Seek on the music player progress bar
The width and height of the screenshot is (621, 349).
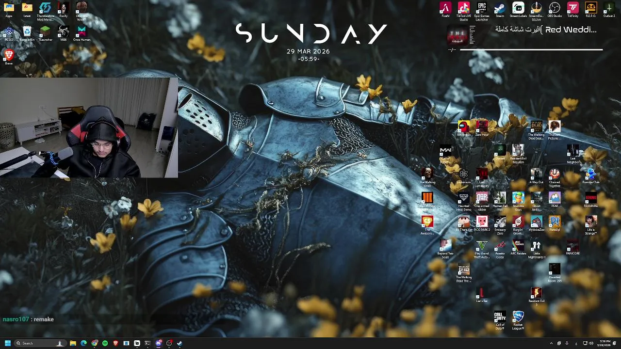click(x=531, y=49)
